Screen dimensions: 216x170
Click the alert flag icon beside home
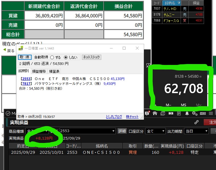click(147, 113)
